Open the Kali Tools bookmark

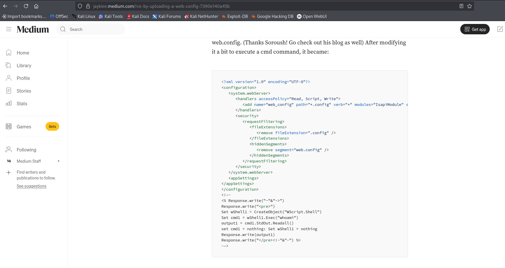tap(111, 16)
